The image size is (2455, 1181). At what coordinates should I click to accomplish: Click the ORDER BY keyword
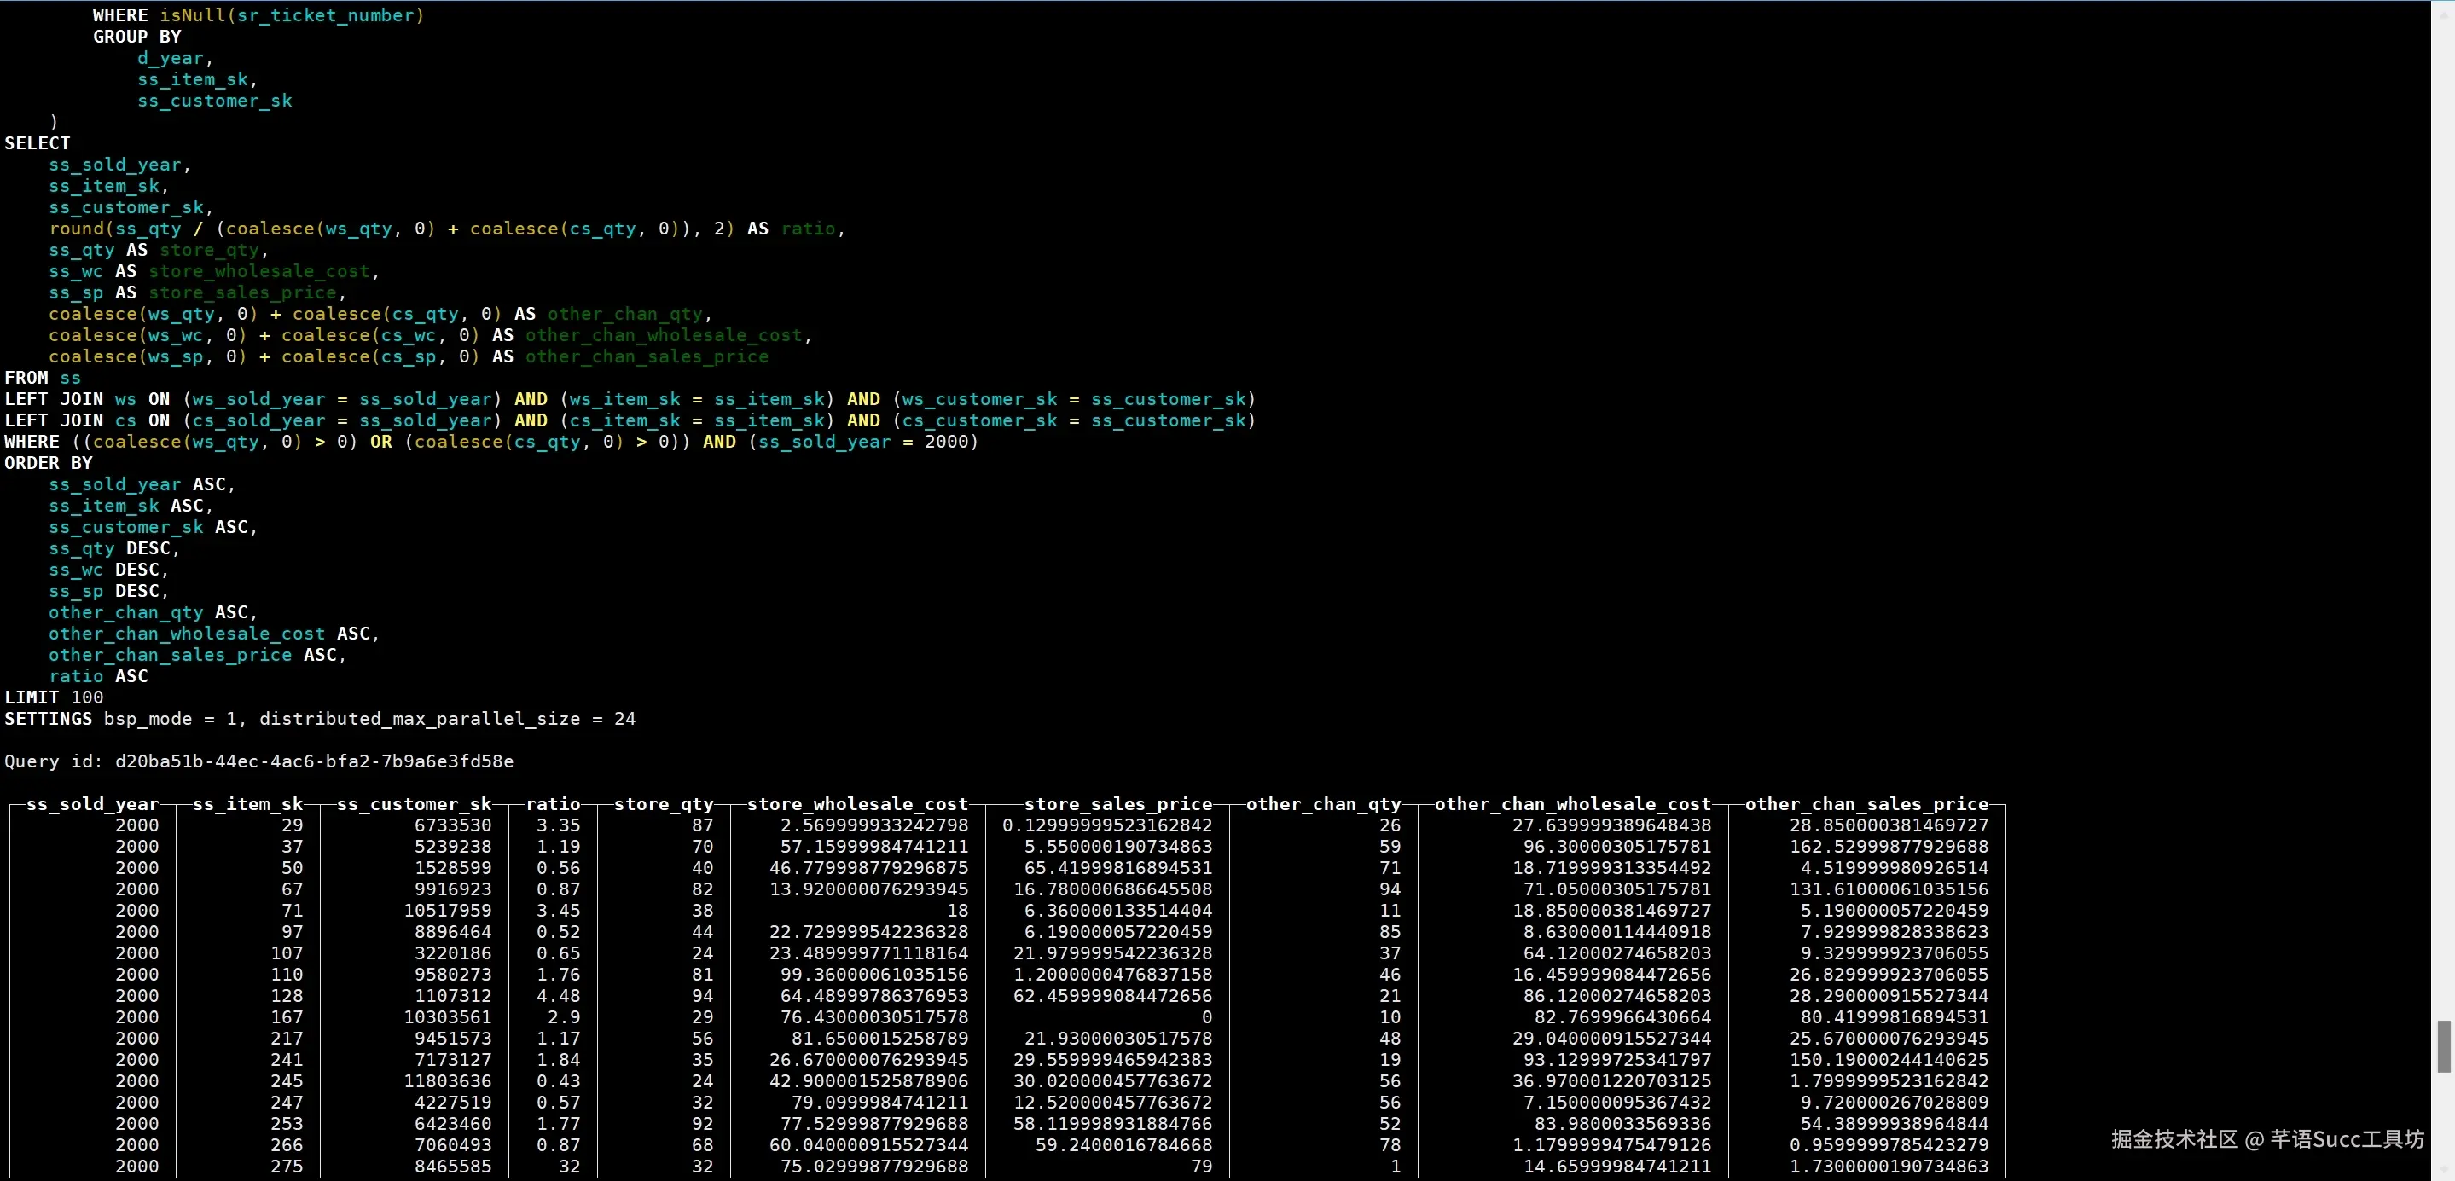[x=48, y=463]
